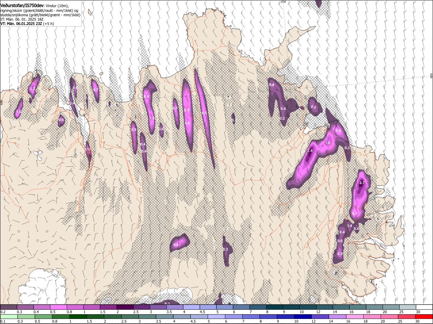Click the deep blue 10–12 bottom legend swatch
The height and width of the screenshot is (324, 433).
click(x=303, y=317)
